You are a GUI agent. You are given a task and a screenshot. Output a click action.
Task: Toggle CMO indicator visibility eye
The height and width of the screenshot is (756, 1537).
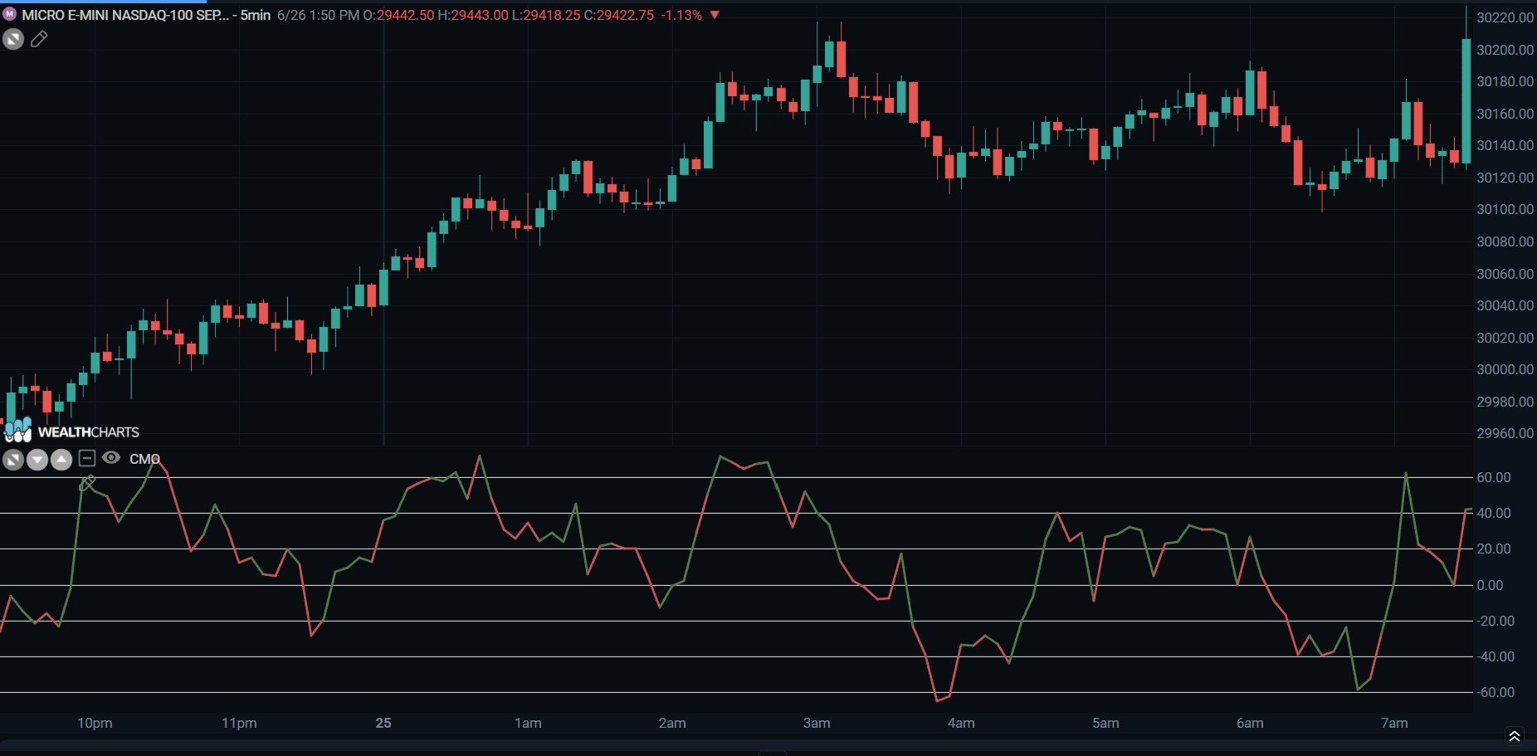(x=111, y=458)
